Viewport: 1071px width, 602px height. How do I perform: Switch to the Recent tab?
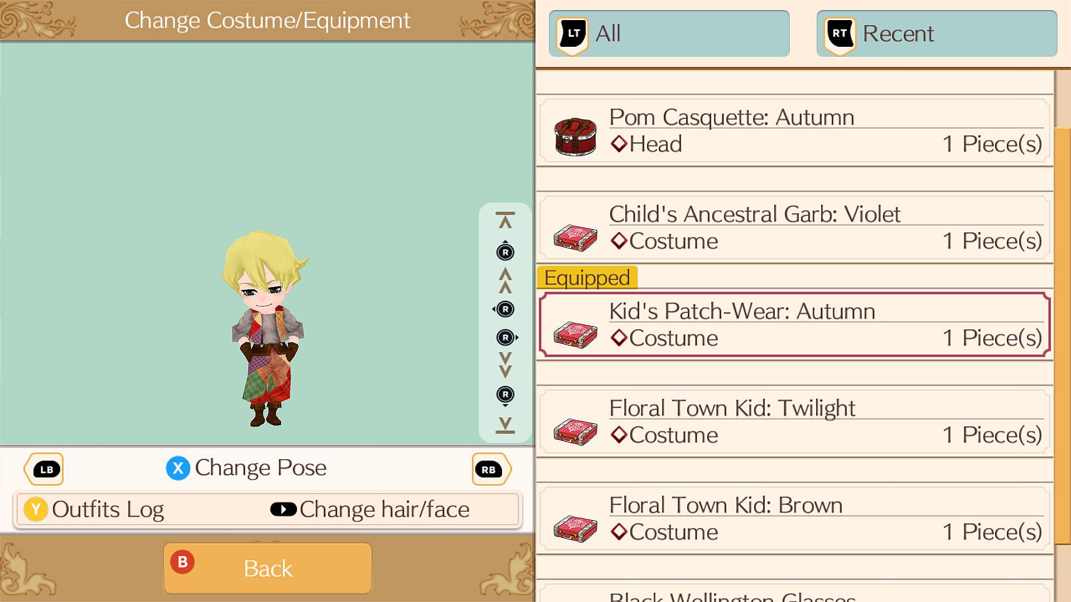(x=937, y=33)
